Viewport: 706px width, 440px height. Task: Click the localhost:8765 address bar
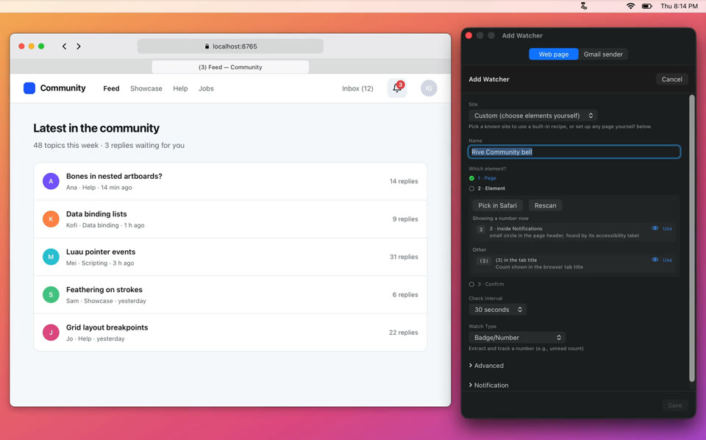[230, 46]
